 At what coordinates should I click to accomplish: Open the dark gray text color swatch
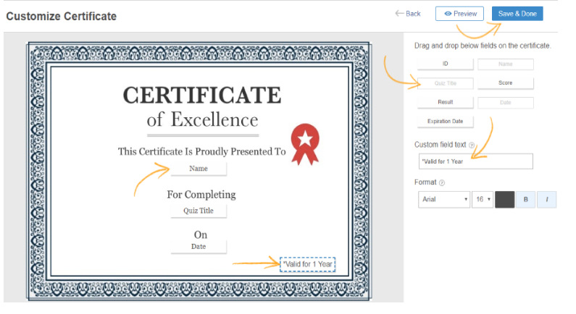[x=504, y=199]
